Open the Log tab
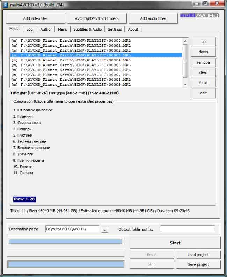Screen dimensions: 227x277 (30, 29)
